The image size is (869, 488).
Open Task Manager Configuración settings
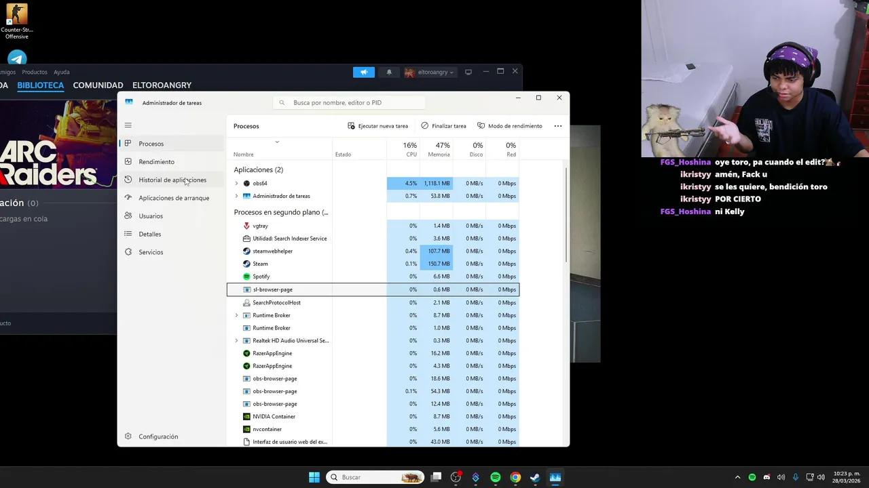pyautogui.click(x=151, y=436)
